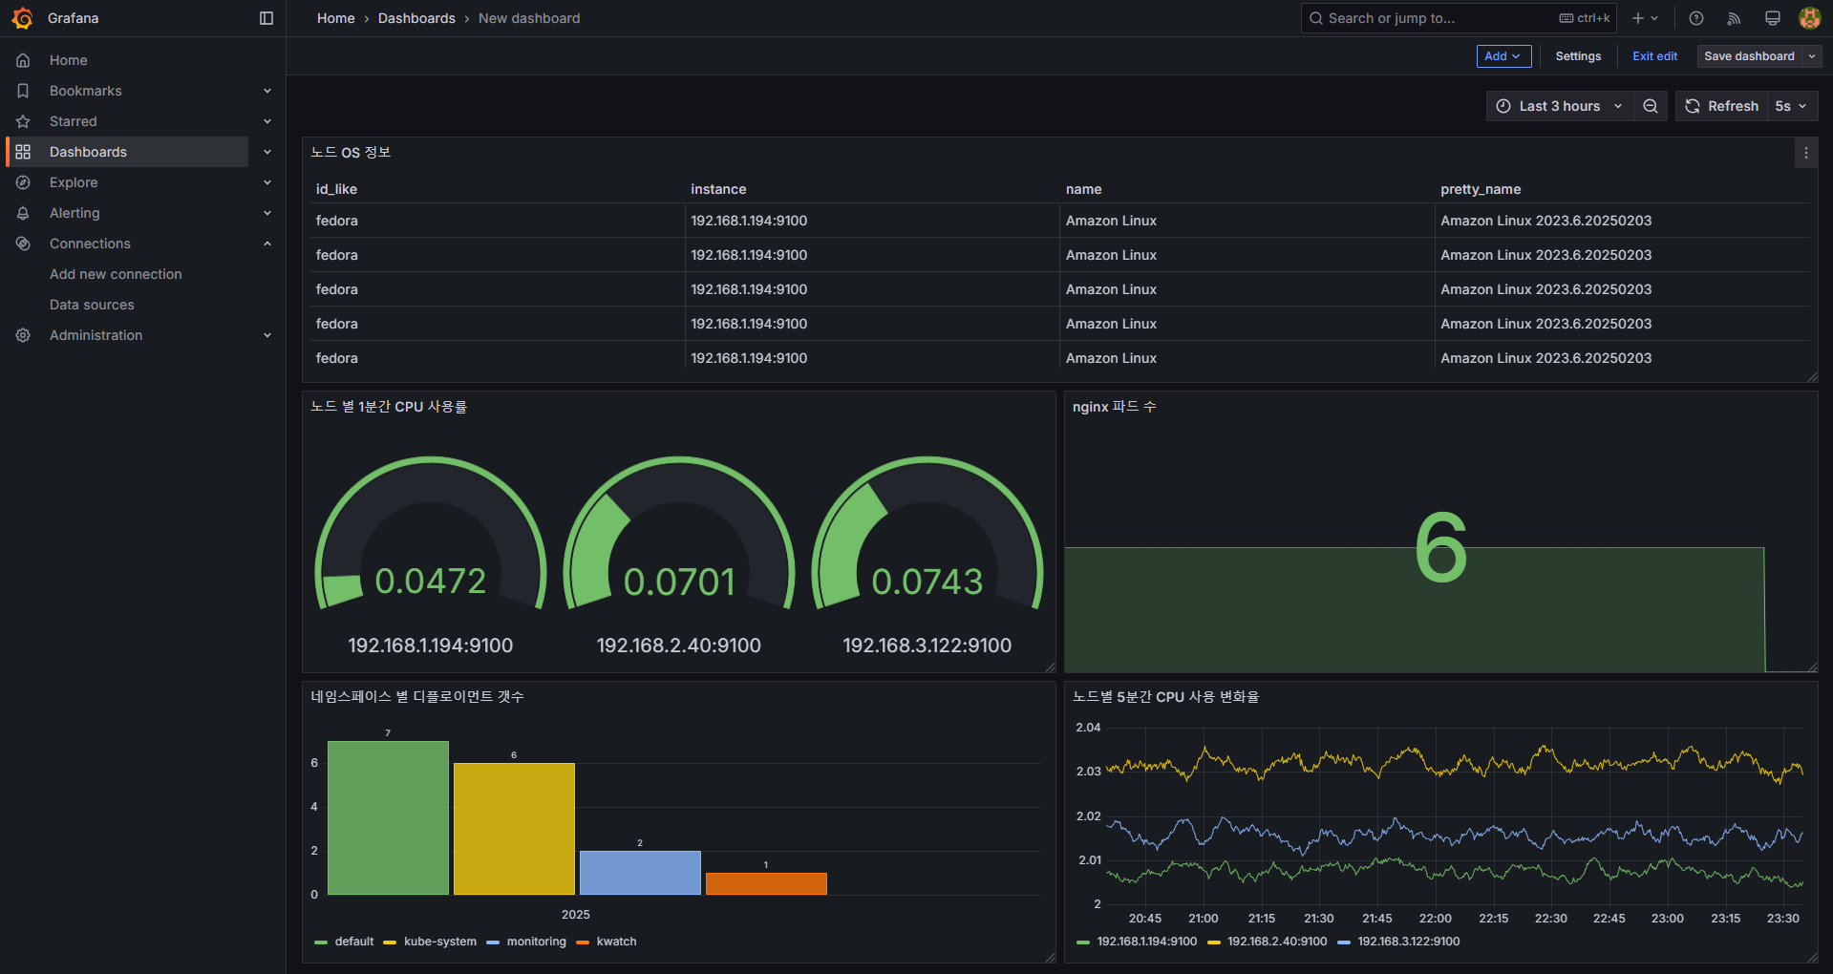
Task: Go to Dashboards breadcrumb
Action: coord(416,18)
